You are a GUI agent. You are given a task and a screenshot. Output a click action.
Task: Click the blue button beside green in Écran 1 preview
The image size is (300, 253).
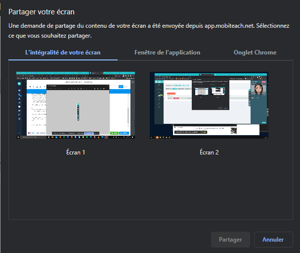click(124, 133)
